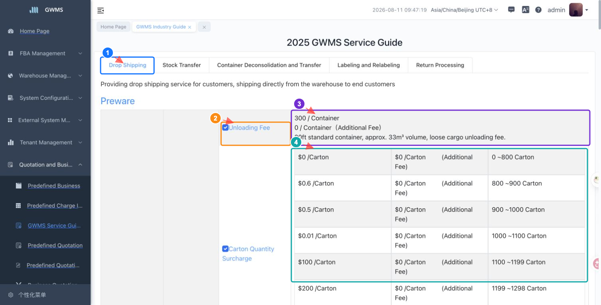Click the External System grid icon
The width and height of the screenshot is (601, 305).
coord(11,120)
